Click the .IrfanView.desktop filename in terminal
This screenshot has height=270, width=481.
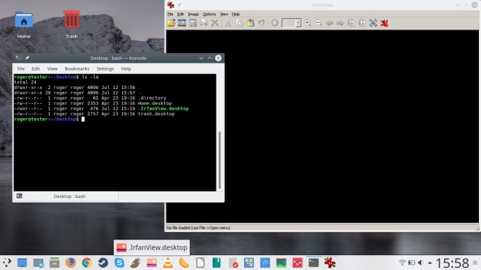163,108
